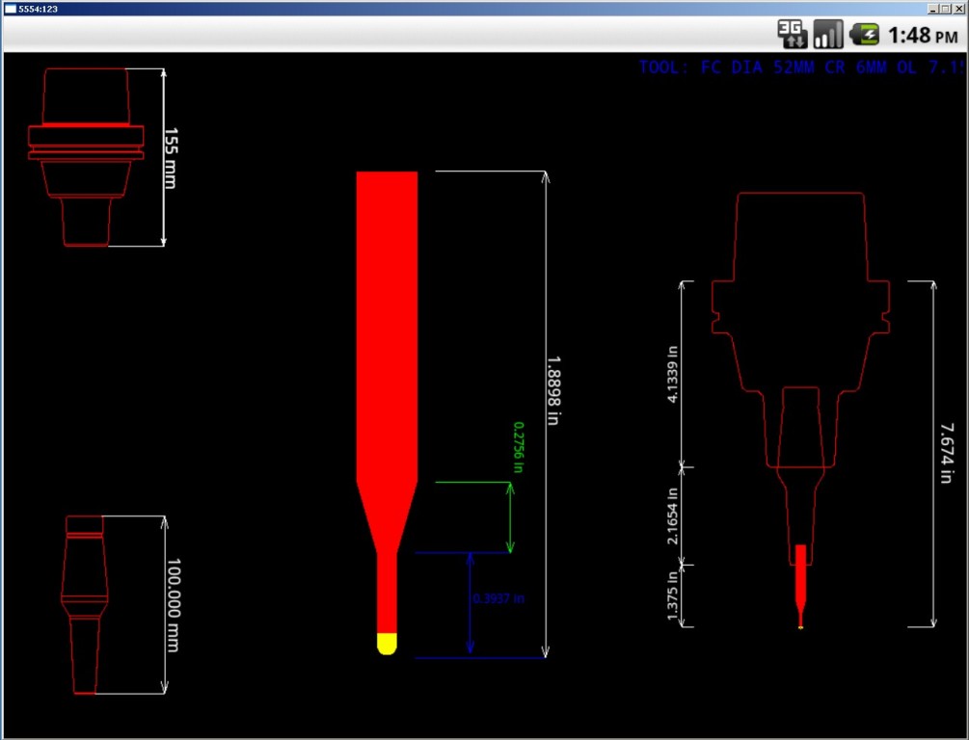Click the 1.8898 in overall length dimension
This screenshot has width=969, height=740.
(553, 390)
